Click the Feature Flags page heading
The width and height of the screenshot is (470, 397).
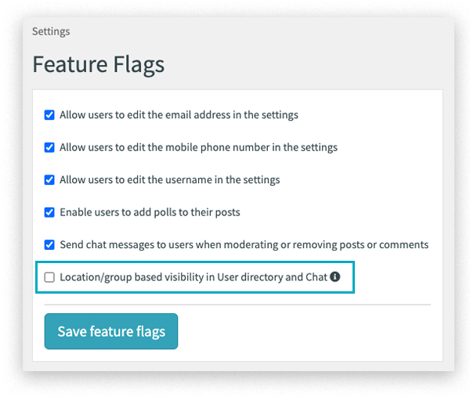tap(98, 63)
